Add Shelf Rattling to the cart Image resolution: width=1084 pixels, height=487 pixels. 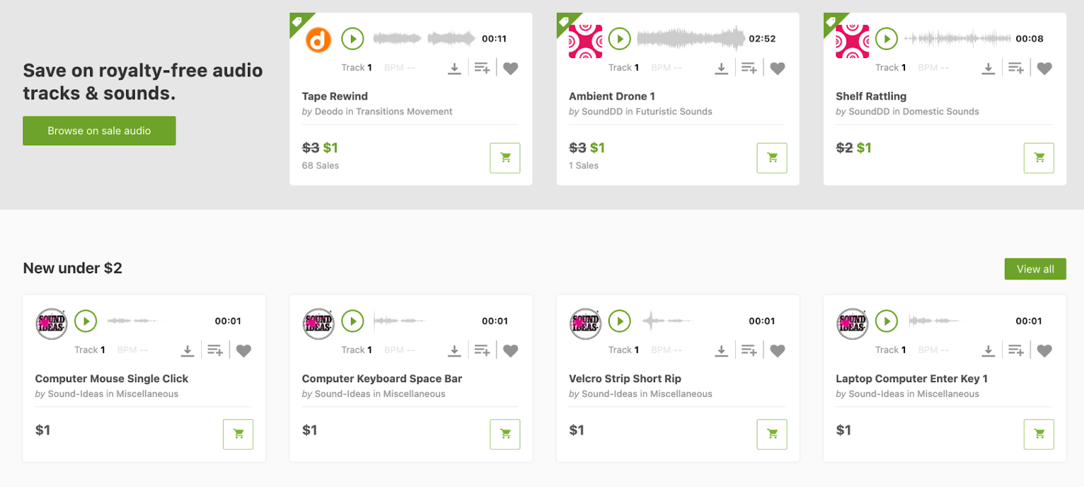[1039, 158]
